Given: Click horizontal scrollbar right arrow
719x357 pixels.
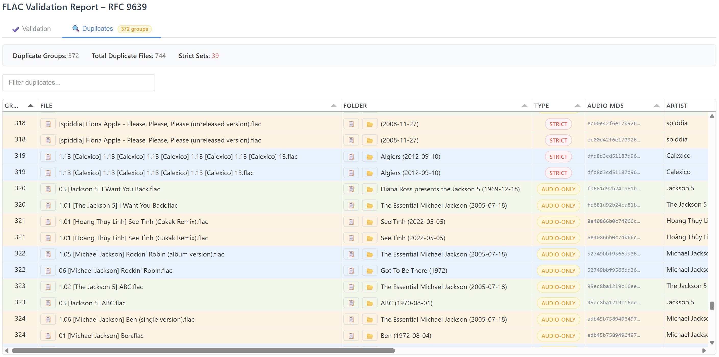Looking at the screenshot, I should (x=704, y=351).
